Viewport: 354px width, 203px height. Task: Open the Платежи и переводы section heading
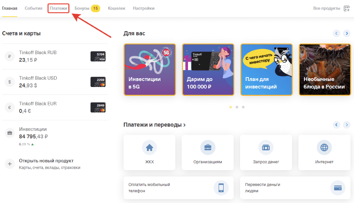click(x=154, y=125)
